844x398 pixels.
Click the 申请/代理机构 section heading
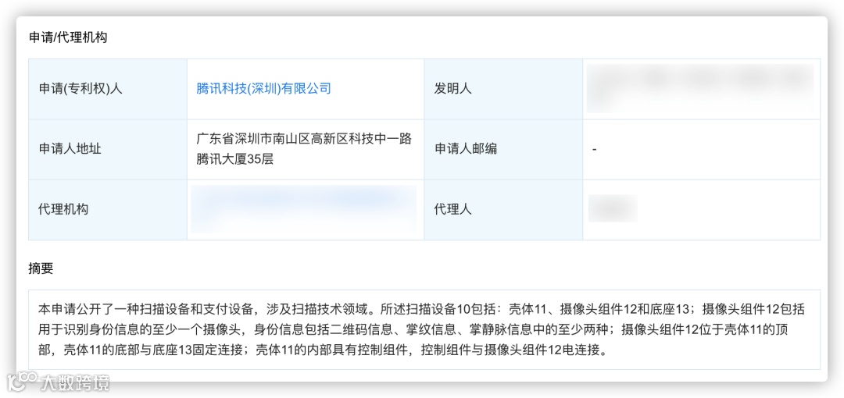coord(68,37)
